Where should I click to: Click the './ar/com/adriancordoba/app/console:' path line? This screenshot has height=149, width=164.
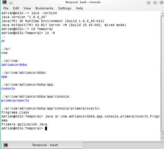tap(36, 96)
